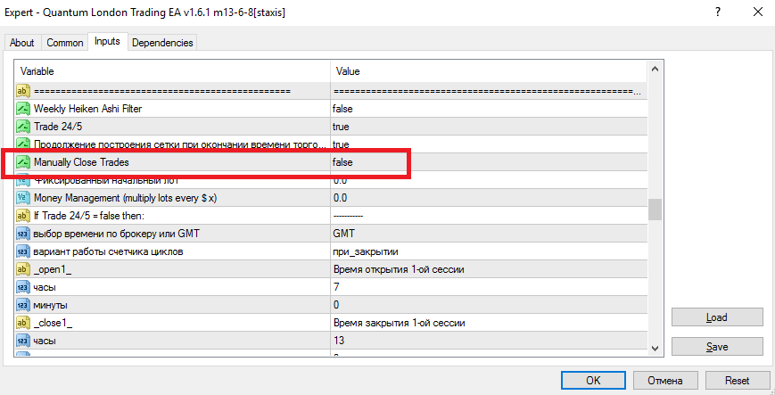Click the Manually Close Trades row icon
The width and height of the screenshot is (775, 395).
[x=23, y=162]
